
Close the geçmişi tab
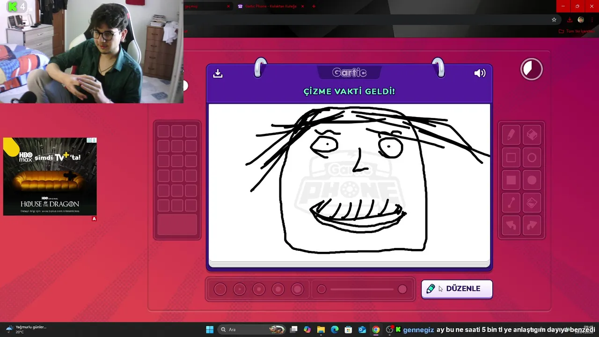228,6
